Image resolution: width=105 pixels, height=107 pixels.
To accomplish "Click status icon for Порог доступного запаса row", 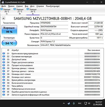I will (x=4, y=62).
